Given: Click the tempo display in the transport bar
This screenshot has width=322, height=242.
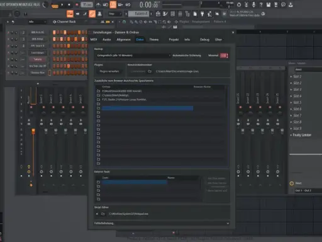Looking at the screenshot, I should pyautogui.click(x=87, y=4).
